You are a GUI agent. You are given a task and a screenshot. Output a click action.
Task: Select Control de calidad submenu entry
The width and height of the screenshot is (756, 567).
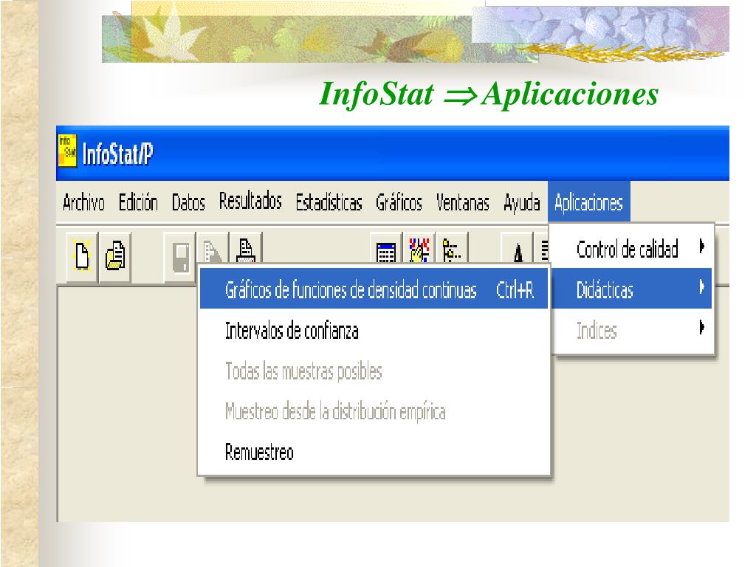pos(632,249)
